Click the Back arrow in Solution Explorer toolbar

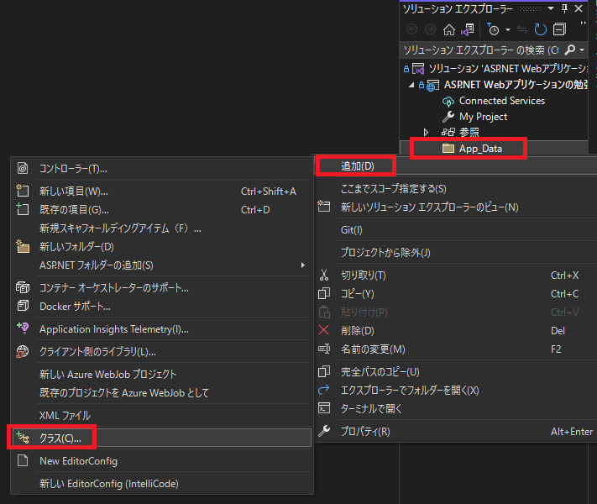(x=411, y=29)
